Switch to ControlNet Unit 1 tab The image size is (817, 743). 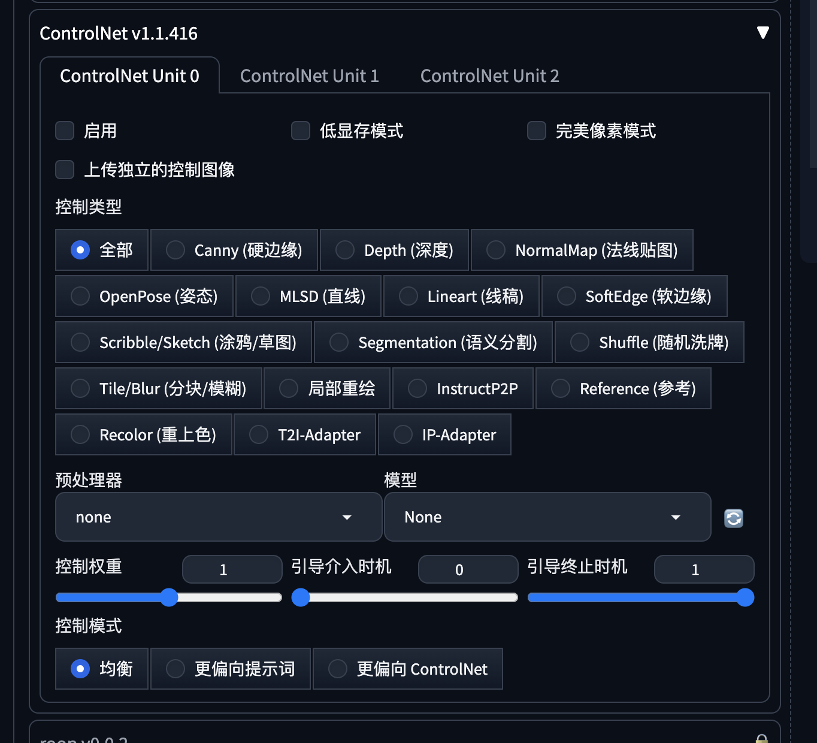309,76
